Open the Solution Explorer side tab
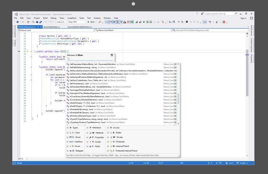 pos(252,45)
